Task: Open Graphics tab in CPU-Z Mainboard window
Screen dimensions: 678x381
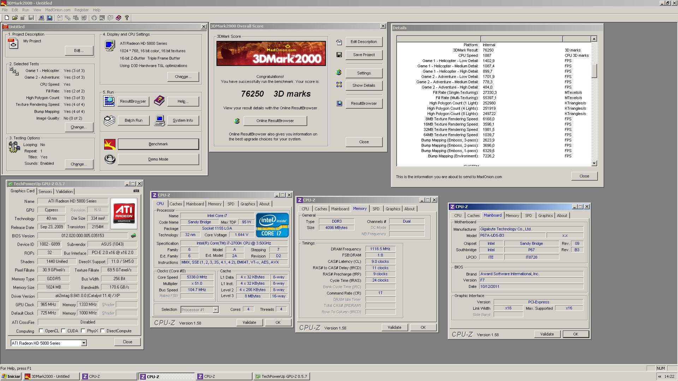Action: point(545,216)
